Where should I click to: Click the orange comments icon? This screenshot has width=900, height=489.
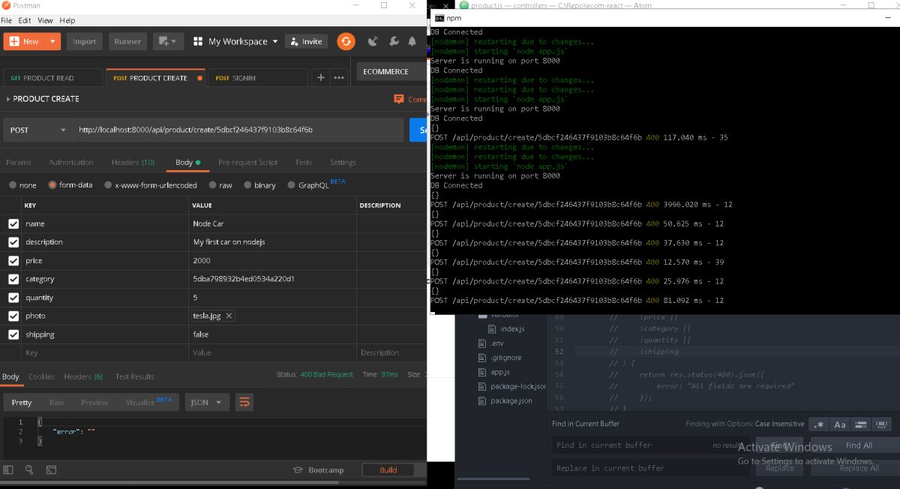399,99
